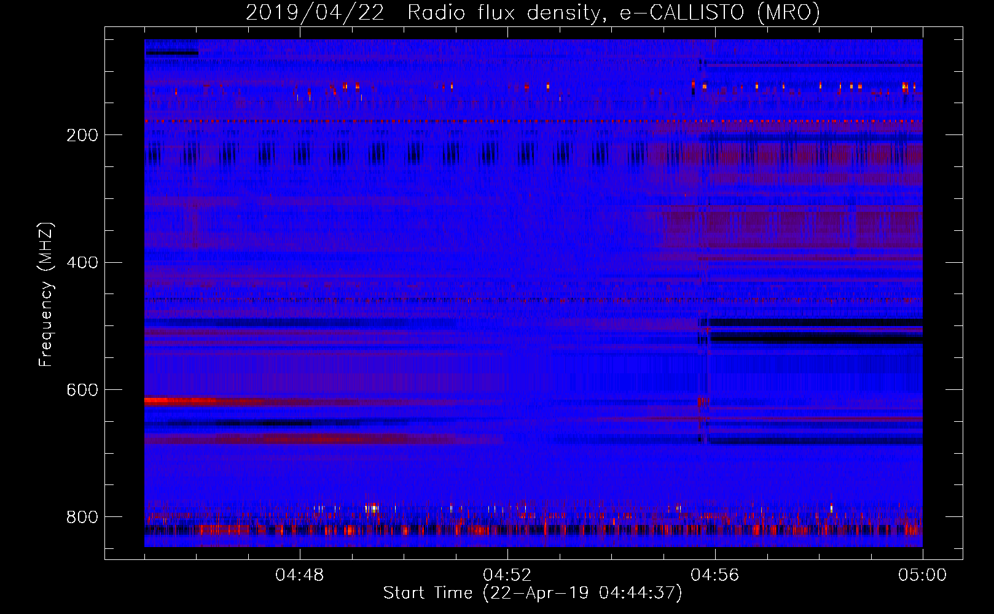Click the 600 frequency tick label
The width and height of the screenshot is (994, 614).
click(82, 390)
